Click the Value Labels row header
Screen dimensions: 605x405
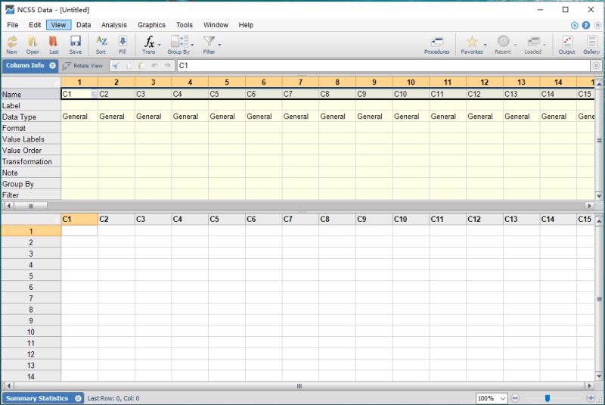31,139
